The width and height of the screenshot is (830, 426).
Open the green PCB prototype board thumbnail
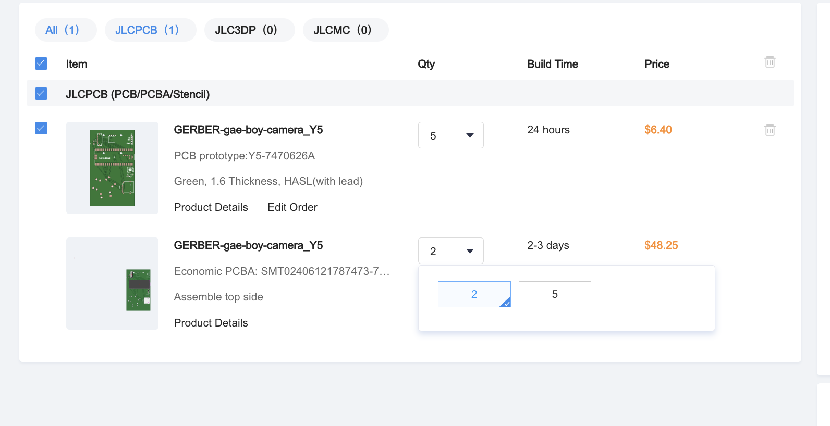pos(112,168)
